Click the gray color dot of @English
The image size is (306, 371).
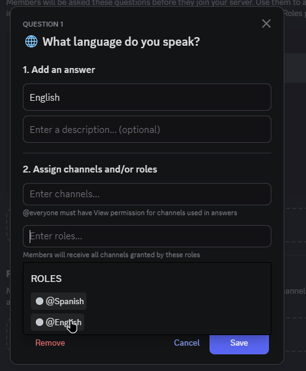coord(40,322)
